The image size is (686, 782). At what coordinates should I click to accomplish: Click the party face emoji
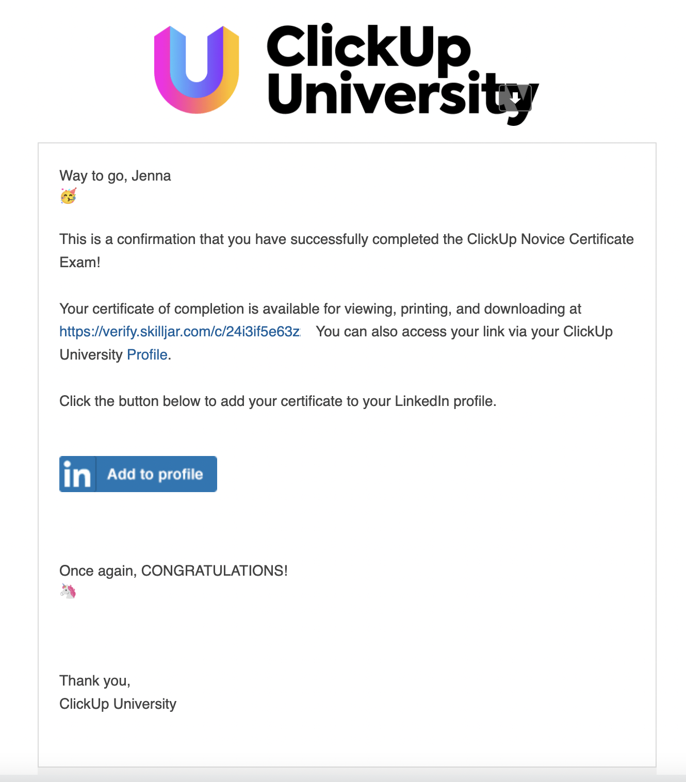coord(68,197)
